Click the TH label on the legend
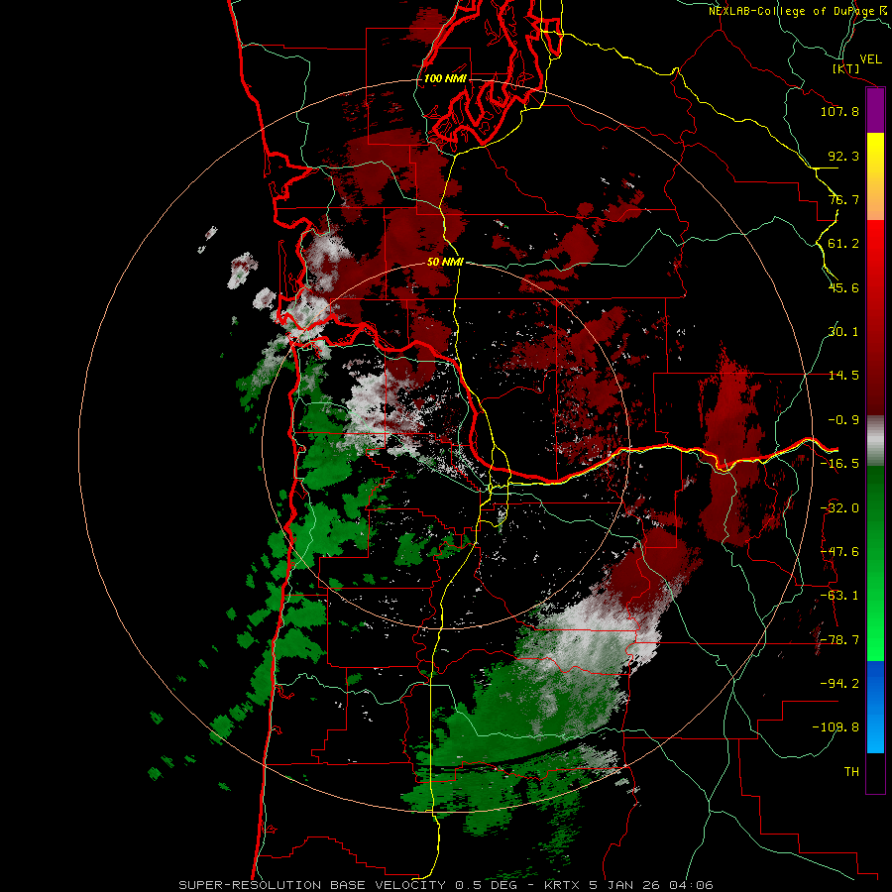This screenshot has height=892, width=892. coord(851,771)
